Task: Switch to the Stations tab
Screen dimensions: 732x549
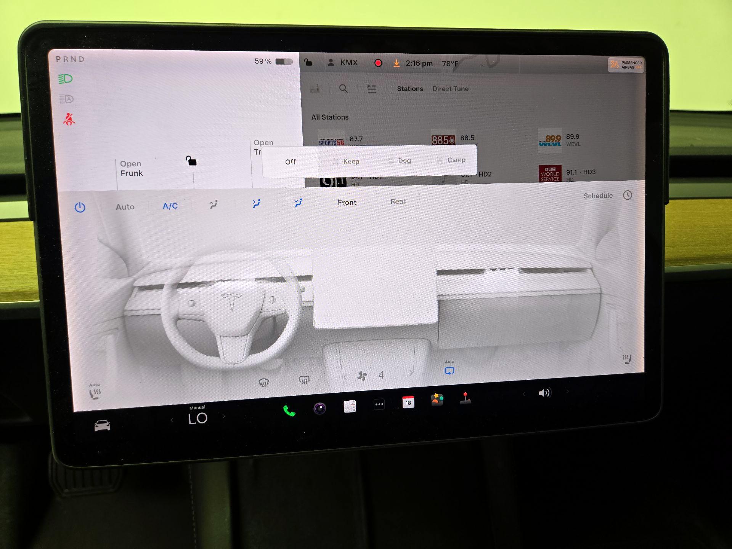Action: click(x=410, y=89)
